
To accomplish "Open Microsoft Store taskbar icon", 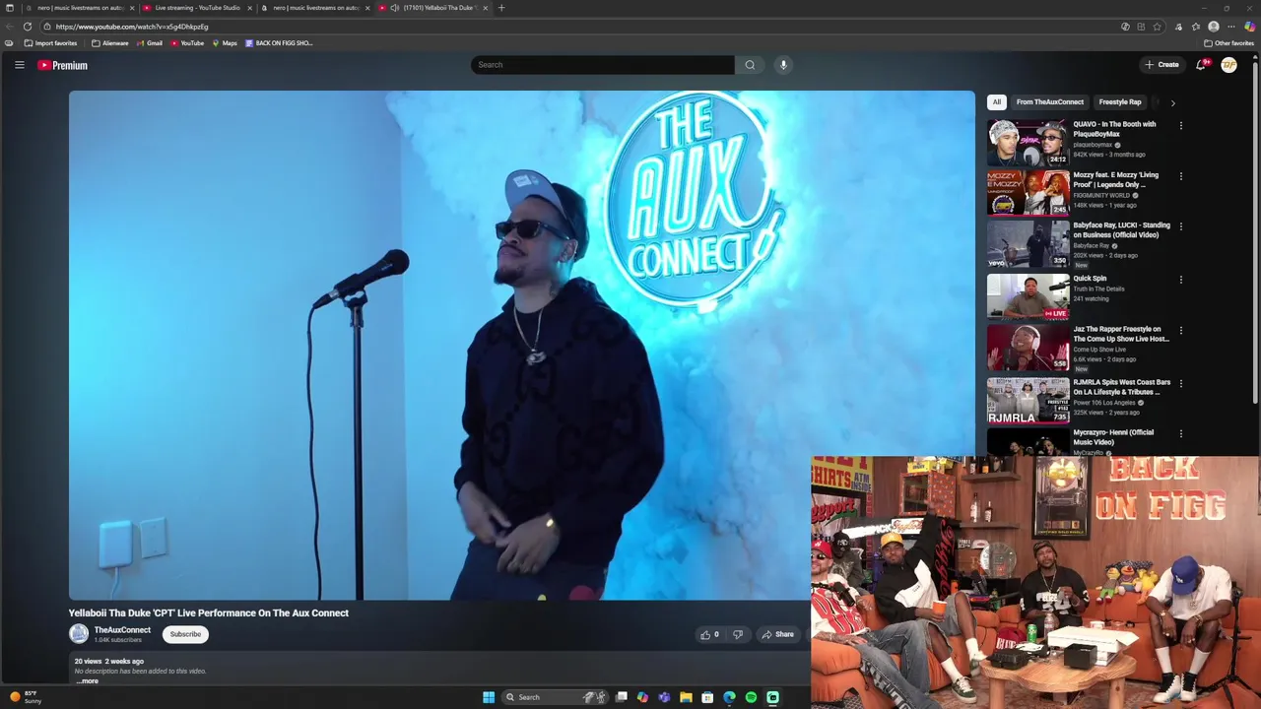I will pyautogui.click(x=707, y=697).
